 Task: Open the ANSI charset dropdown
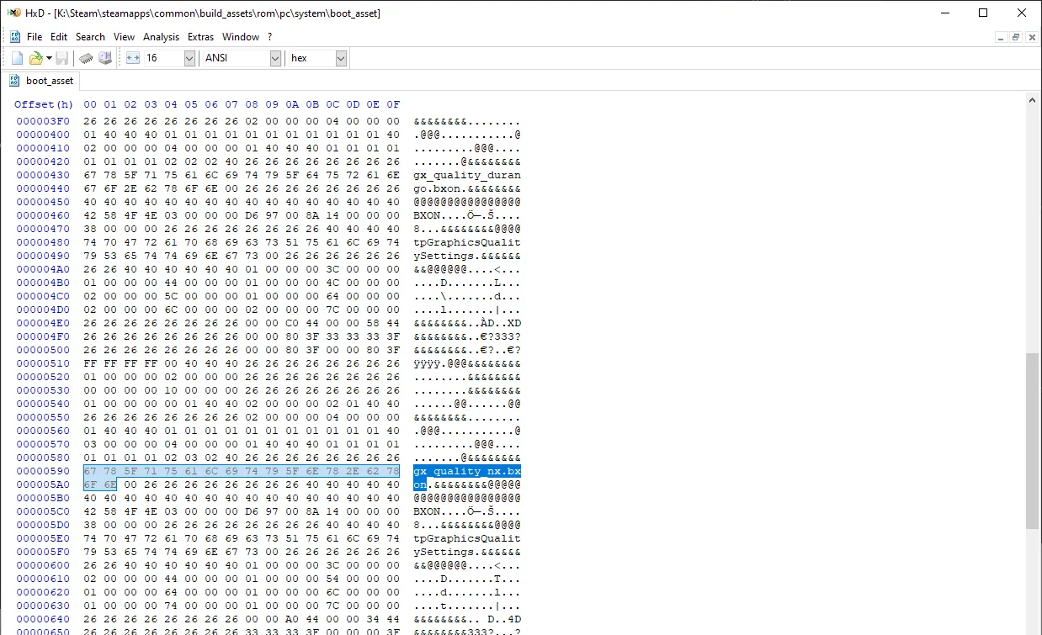275,58
